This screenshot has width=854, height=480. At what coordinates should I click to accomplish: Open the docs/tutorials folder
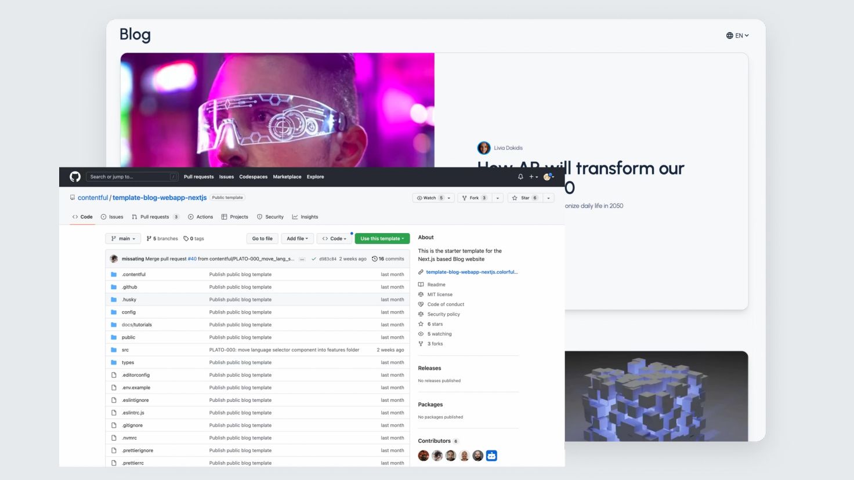136,325
